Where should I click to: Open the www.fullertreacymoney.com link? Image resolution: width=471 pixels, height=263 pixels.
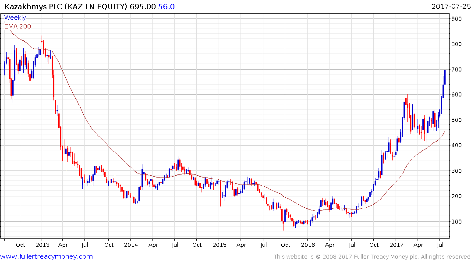coord(46,256)
